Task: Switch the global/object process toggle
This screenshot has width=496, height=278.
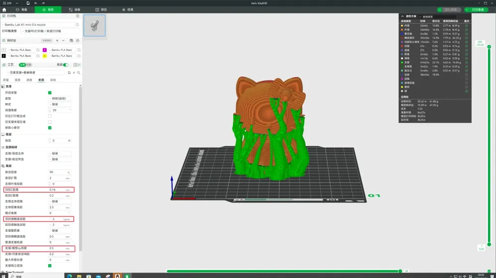Action: pyautogui.click(x=25, y=65)
